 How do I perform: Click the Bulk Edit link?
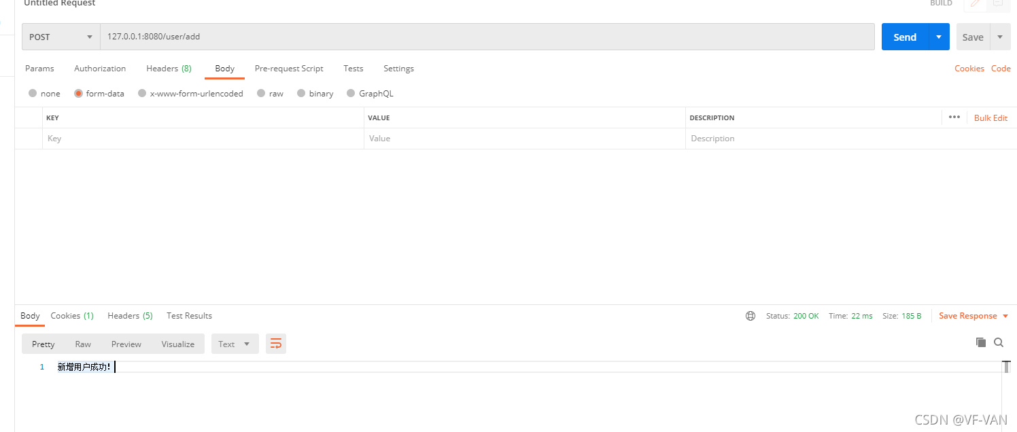click(x=990, y=118)
